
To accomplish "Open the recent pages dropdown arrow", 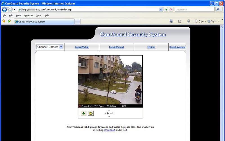I will click(x=15, y=10).
